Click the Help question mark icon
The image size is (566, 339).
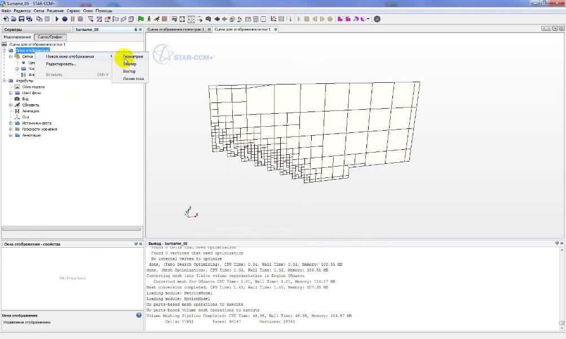click(x=139, y=315)
